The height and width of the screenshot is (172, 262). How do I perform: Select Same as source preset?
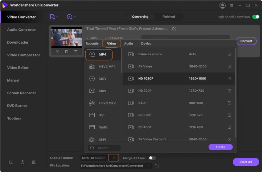[x=179, y=54]
